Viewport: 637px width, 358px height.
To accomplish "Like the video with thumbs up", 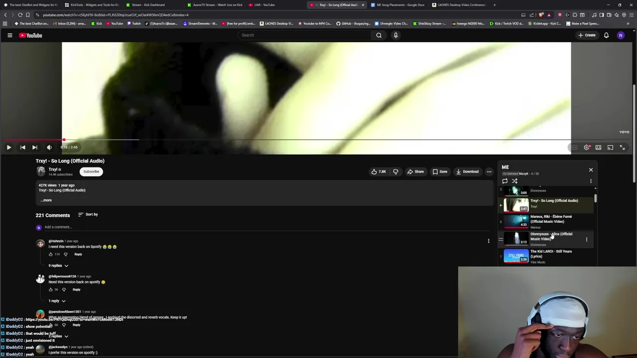I will click(x=379, y=172).
